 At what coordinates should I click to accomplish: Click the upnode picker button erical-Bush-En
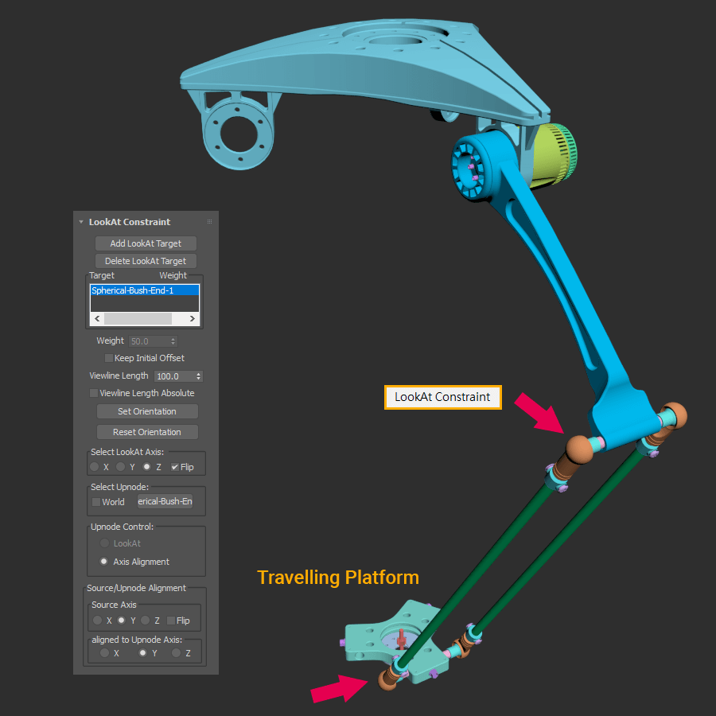pyautogui.click(x=165, y=501)
